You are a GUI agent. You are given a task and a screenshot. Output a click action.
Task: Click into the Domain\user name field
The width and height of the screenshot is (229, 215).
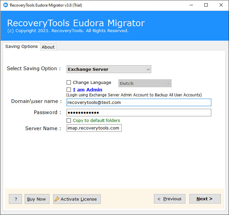tap(139, 102)
